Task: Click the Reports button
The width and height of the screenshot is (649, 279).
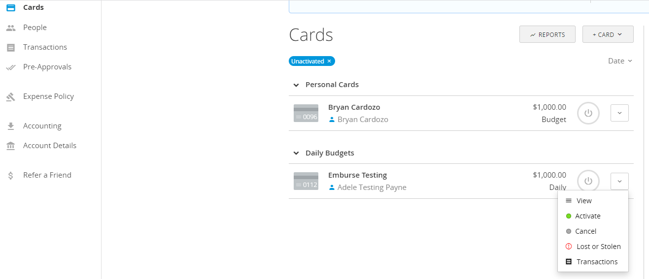Action: pyautogui.click(x=547, y=34)
